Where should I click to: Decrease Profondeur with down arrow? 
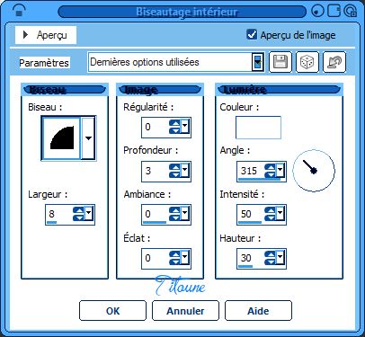pos(174,174)
